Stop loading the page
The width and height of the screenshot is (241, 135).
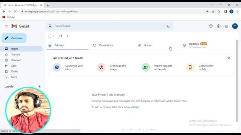15,12
